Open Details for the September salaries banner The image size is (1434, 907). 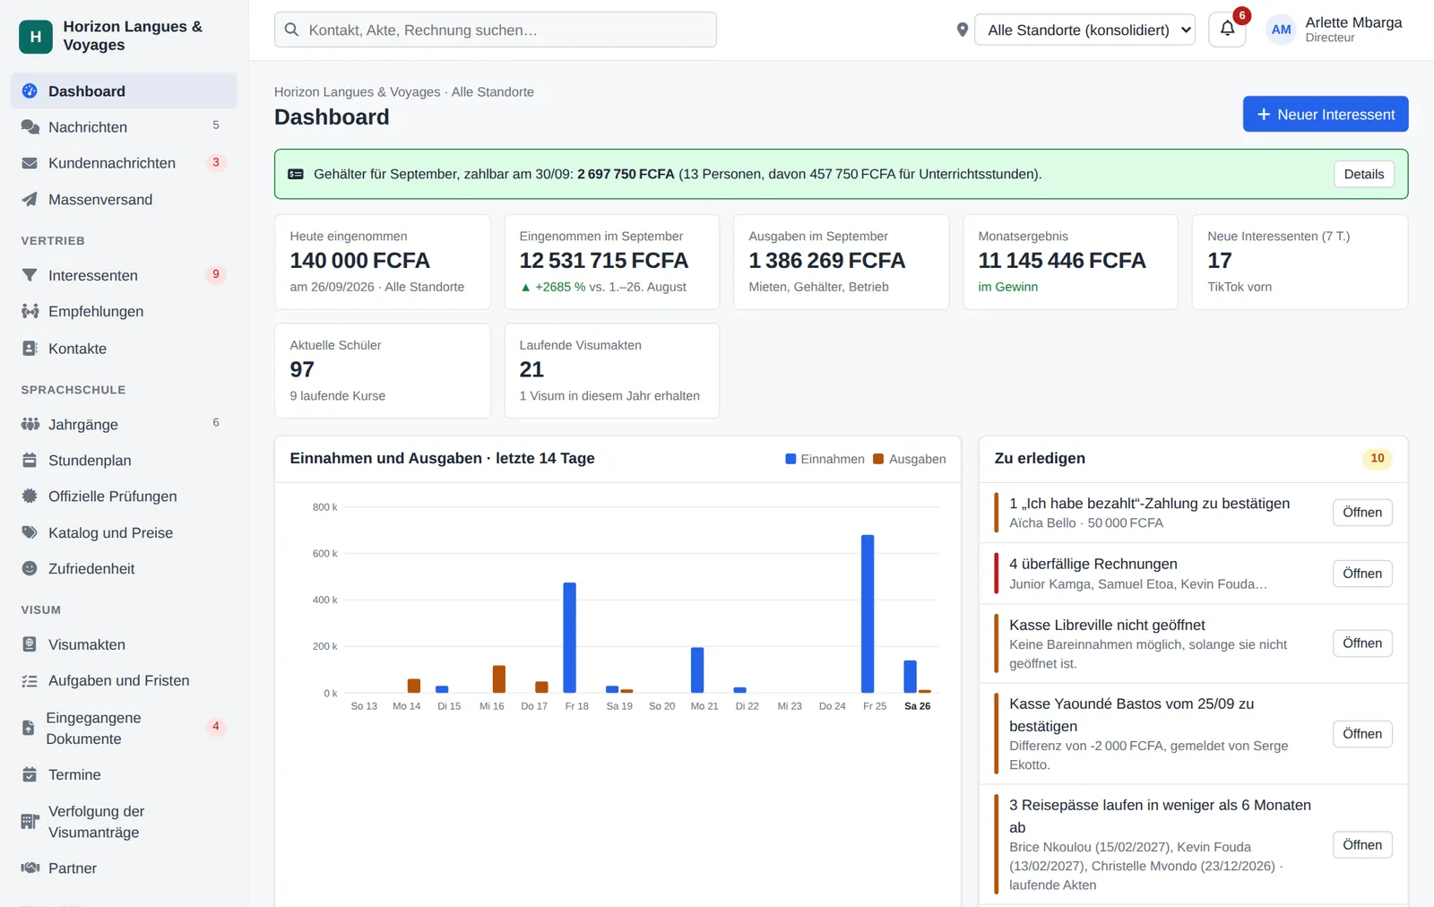tap(1364, 174)
